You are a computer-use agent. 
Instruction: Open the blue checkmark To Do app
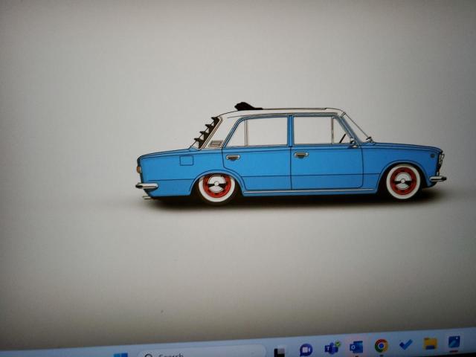(x=405, y=344)
